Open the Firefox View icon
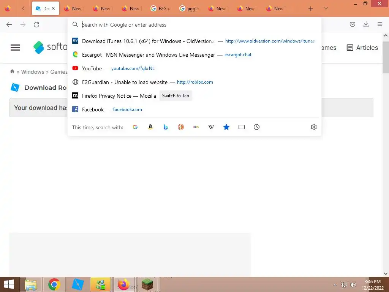389x292 pixels. (8, 8)
